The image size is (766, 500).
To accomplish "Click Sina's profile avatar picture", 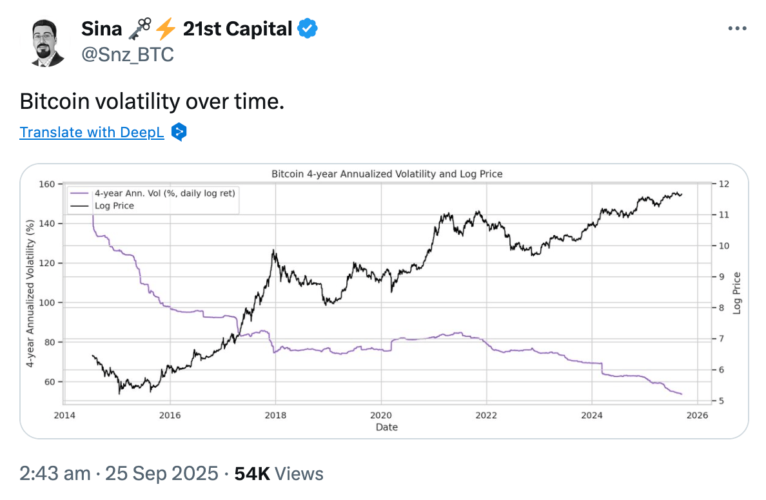I will pos(48,43).
